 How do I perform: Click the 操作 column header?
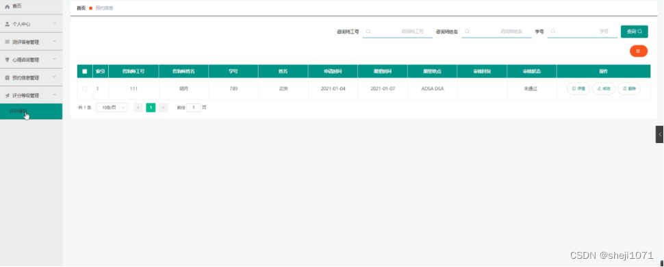(x=604, y=71)
